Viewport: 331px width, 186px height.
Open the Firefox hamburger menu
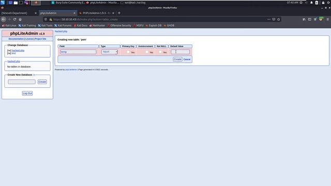(x=327, y=20)
